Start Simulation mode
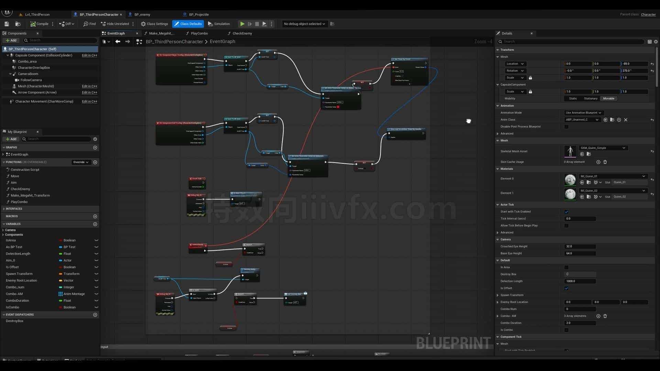 click(x=219, y=24)
